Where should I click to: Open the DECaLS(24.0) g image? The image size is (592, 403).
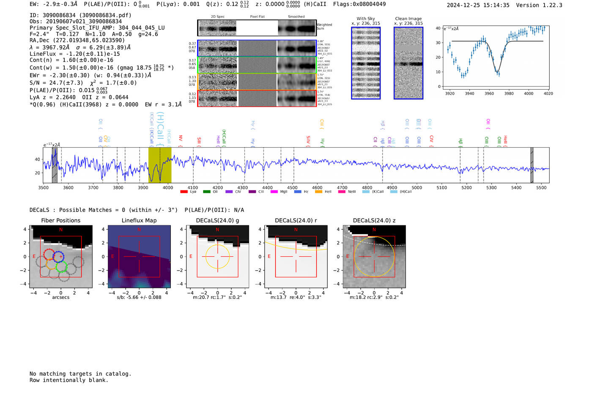point(217,256)
